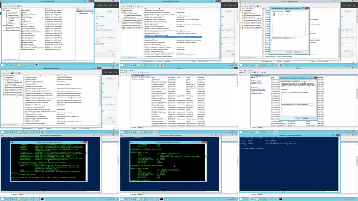Image resolution: width=358 pixels, height=201 pixels.
Task: Collapse the System node in Computerverwaltung
Action: click(x=3, y=11)
